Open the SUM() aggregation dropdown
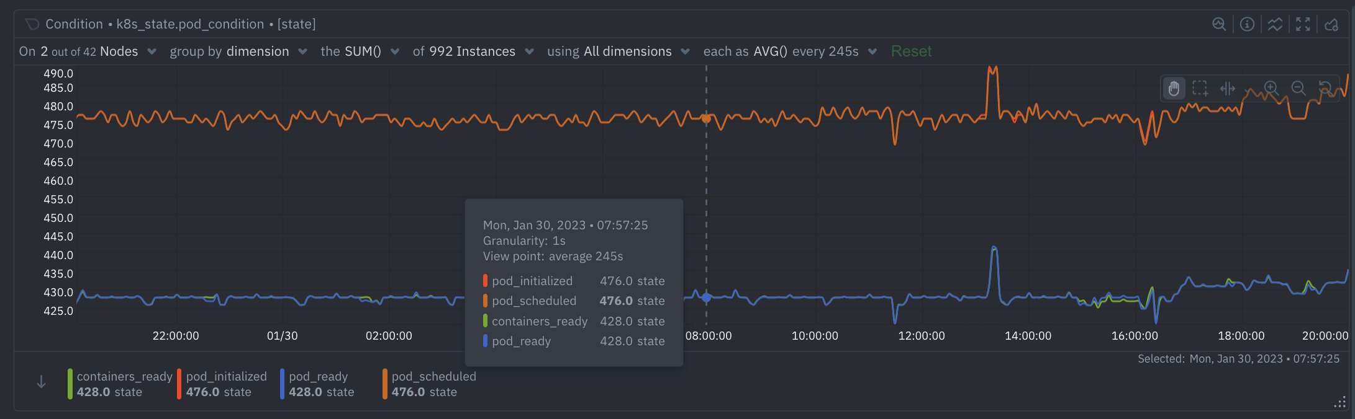The image size is (1355, 419). [x=360, y=51]
